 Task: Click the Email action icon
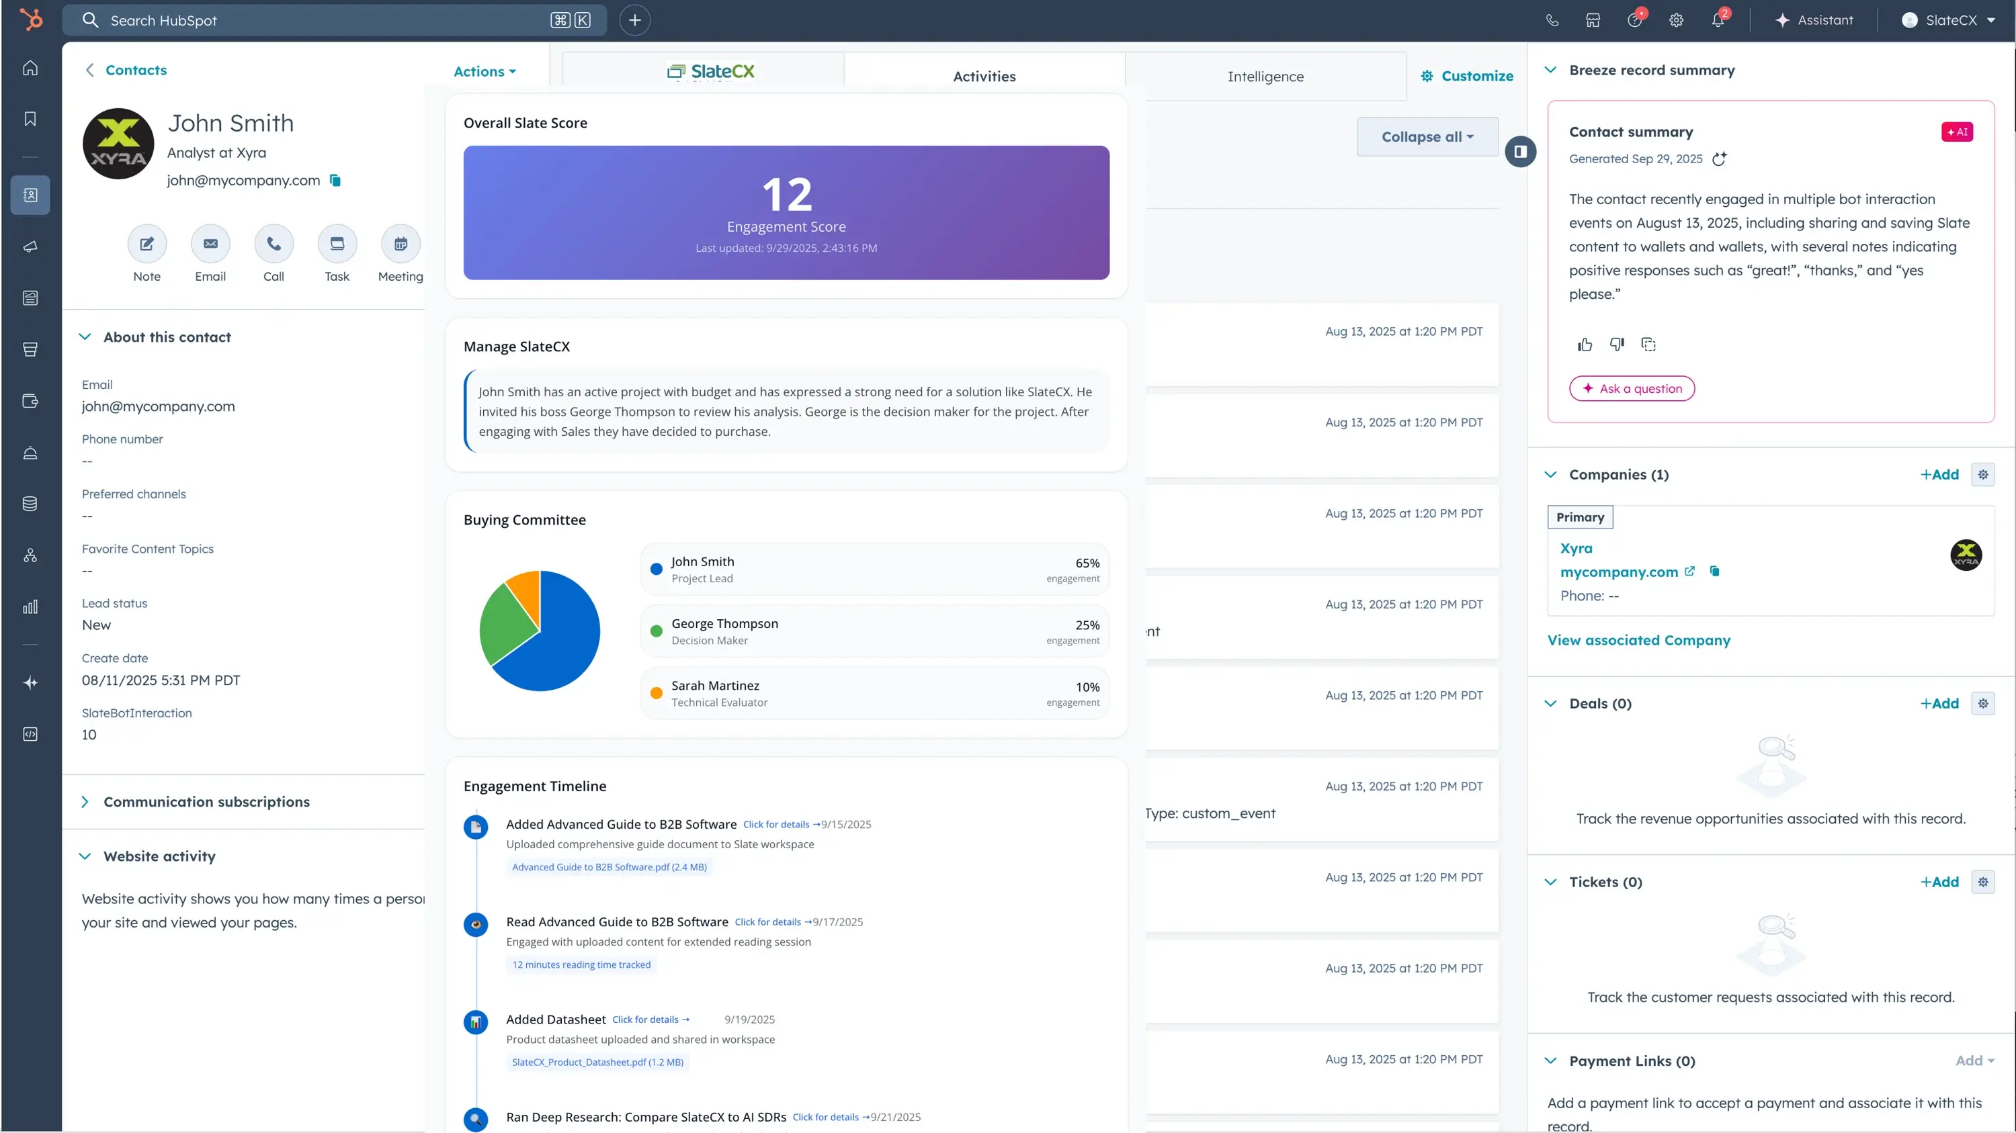pyautogui.click(x=210, y=244)
